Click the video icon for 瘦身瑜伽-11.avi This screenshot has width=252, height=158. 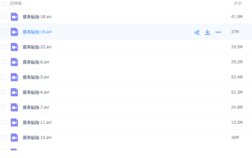14,122
